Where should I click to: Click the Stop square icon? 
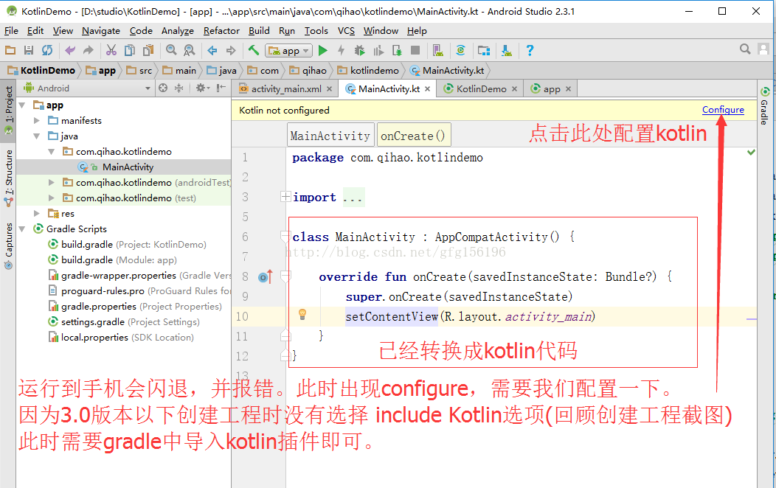[416, 50]
